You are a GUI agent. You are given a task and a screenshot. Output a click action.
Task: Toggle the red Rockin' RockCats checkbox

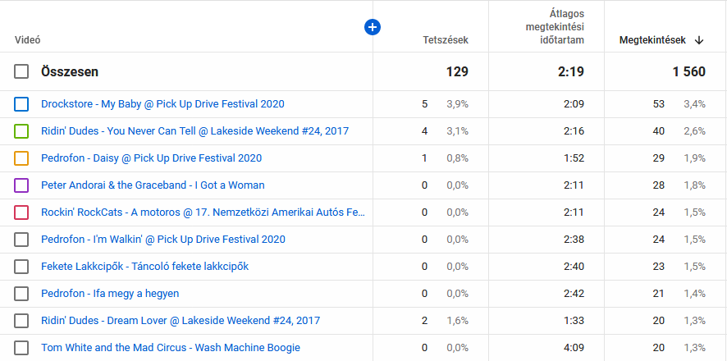21,212
